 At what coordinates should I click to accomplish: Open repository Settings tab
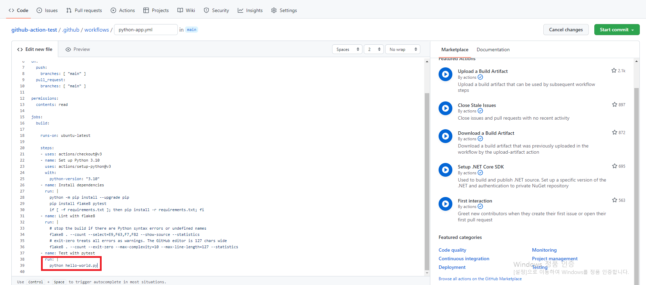284,10
